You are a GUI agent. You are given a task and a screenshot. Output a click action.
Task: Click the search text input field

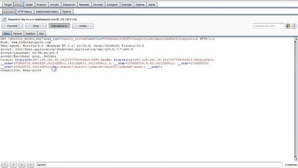(x=159, y=165)
